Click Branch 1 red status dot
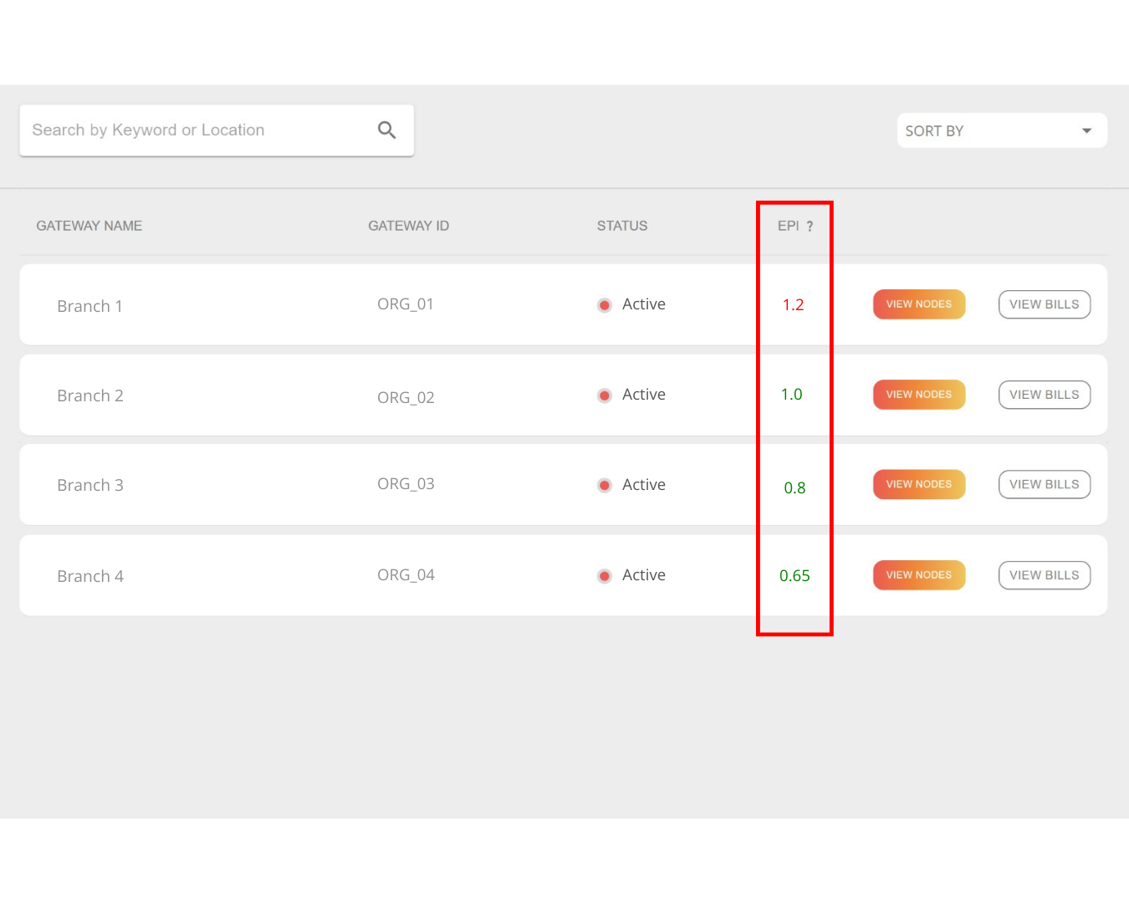Viewport: 1129px width, 903px height. [x=604, y=305]
